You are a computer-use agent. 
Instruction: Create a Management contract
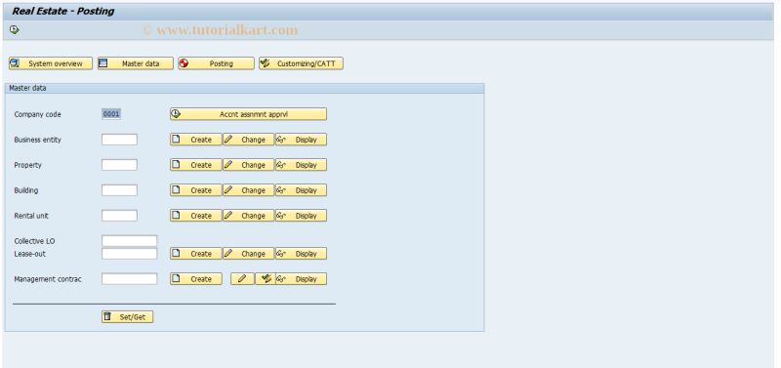[196, 279]
